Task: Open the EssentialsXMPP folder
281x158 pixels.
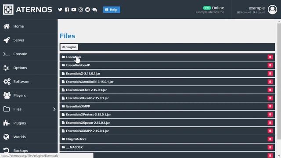Action: (78, 106)
